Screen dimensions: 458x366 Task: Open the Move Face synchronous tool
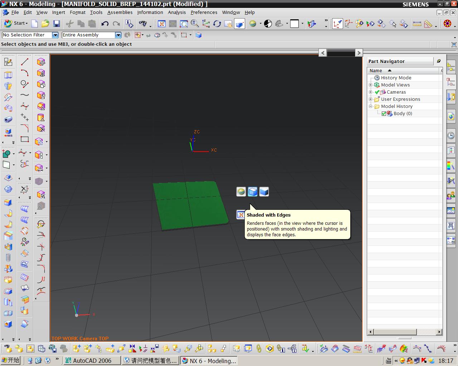click(41, 62)
